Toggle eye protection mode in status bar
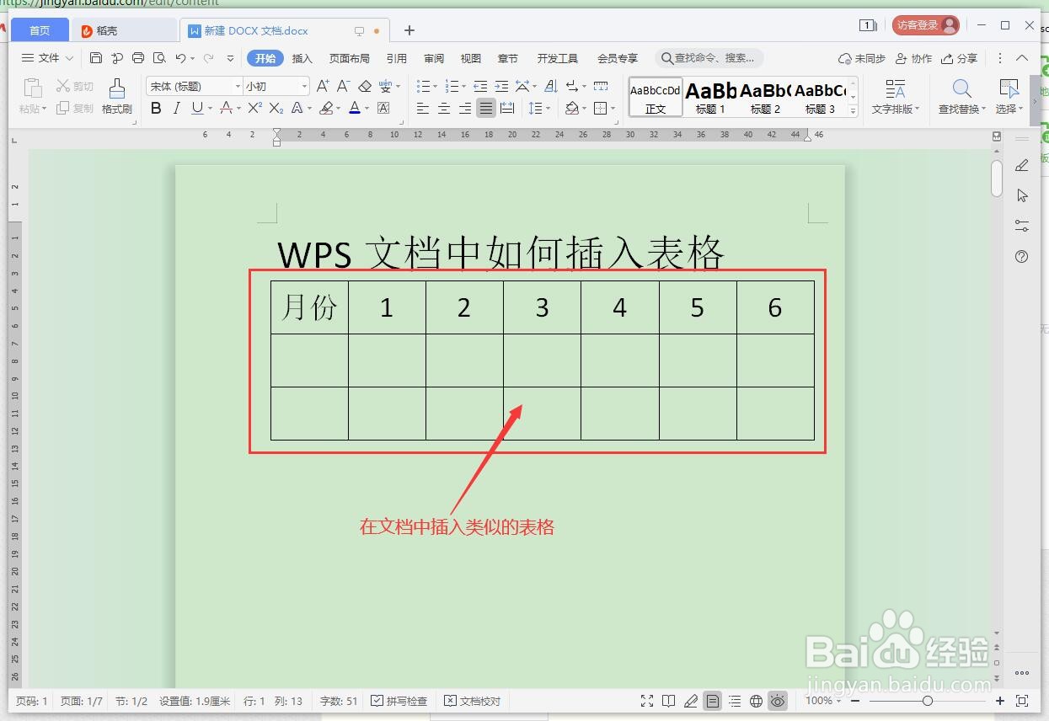This screenshot has height=721, width=1049. 778,701
